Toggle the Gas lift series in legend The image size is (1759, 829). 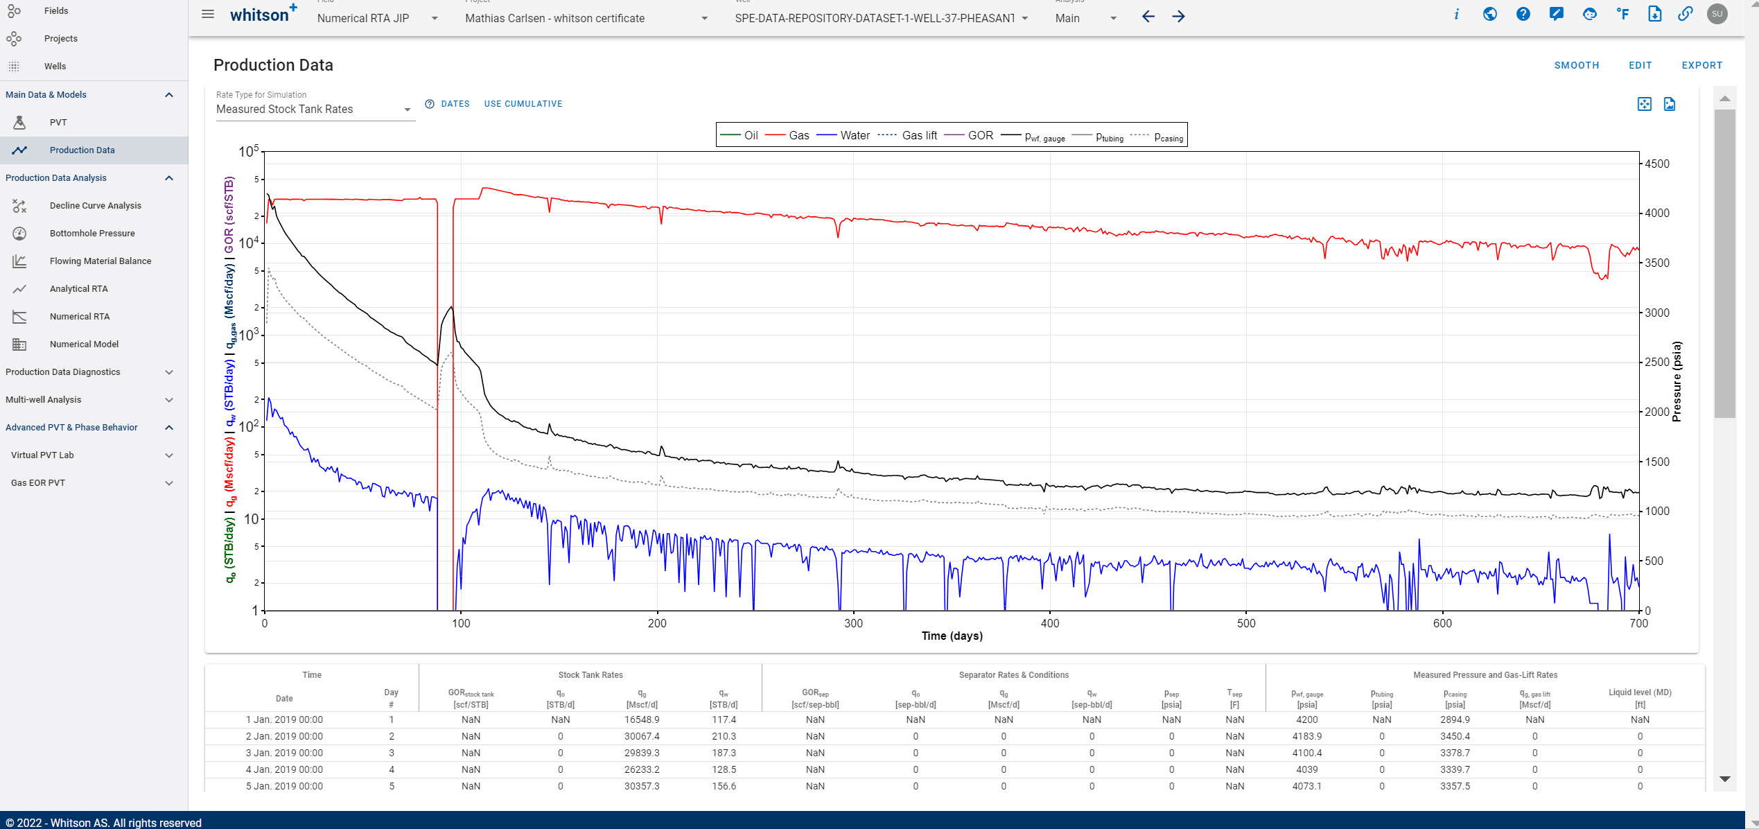(907, 135)
